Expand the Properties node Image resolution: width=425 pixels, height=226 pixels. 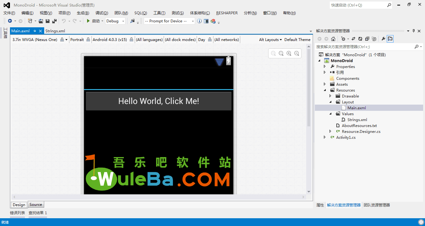coord(325,66)
